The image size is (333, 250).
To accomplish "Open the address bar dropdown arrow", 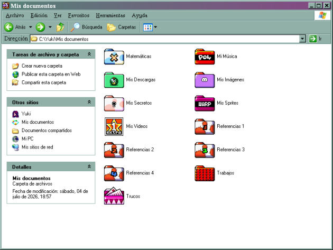I will click(x=302, y=39).
